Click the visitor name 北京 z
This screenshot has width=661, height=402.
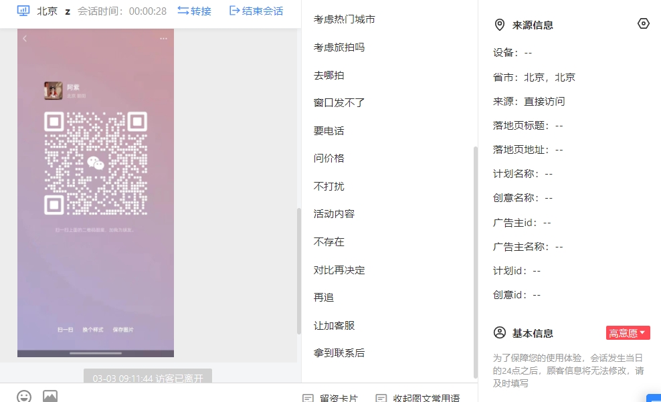point(54,11)
